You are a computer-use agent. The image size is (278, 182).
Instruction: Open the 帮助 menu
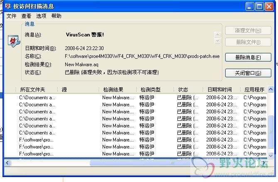tap(57, 16)
